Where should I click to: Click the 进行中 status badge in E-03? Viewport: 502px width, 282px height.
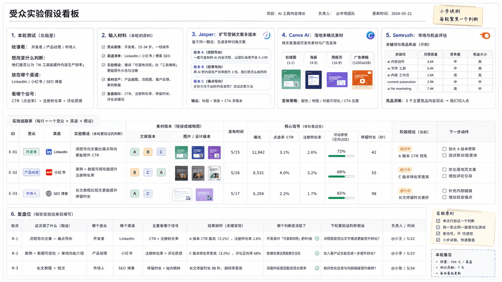(x=405, y=191)
